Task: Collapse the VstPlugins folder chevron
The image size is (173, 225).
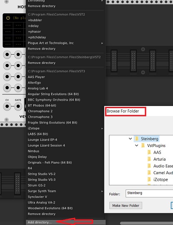Action: (136, 146)
